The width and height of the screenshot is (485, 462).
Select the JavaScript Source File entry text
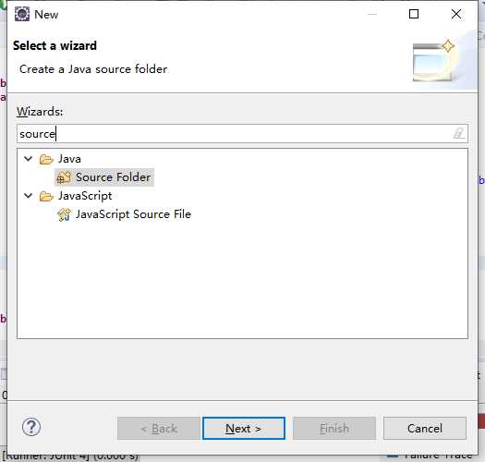click(133, 214)
